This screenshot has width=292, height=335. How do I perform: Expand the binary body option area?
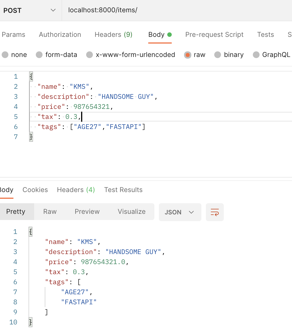pos(218,55)
